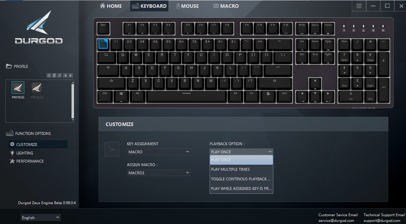Image resolution: width=406 pixels, height=224 pixels.
Task: Pick PLAY WHILE ASSIGNED KEY IS PRESSED
Action: coord(241,189)
